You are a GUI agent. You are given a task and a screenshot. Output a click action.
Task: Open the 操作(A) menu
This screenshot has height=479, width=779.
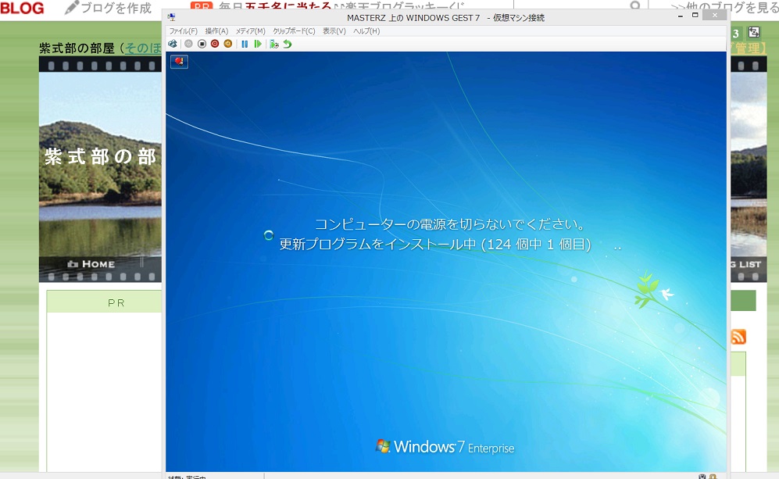(x=216, y=30)
